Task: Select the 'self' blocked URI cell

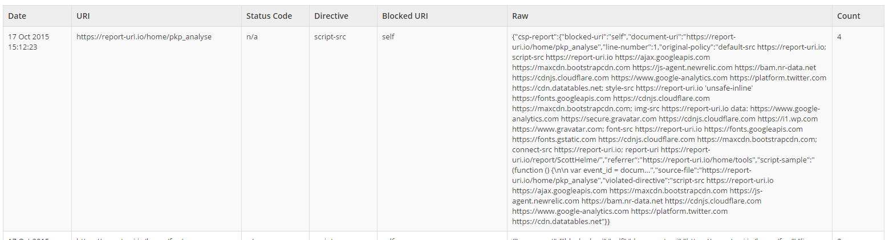Action: click(x=388, y=37)
